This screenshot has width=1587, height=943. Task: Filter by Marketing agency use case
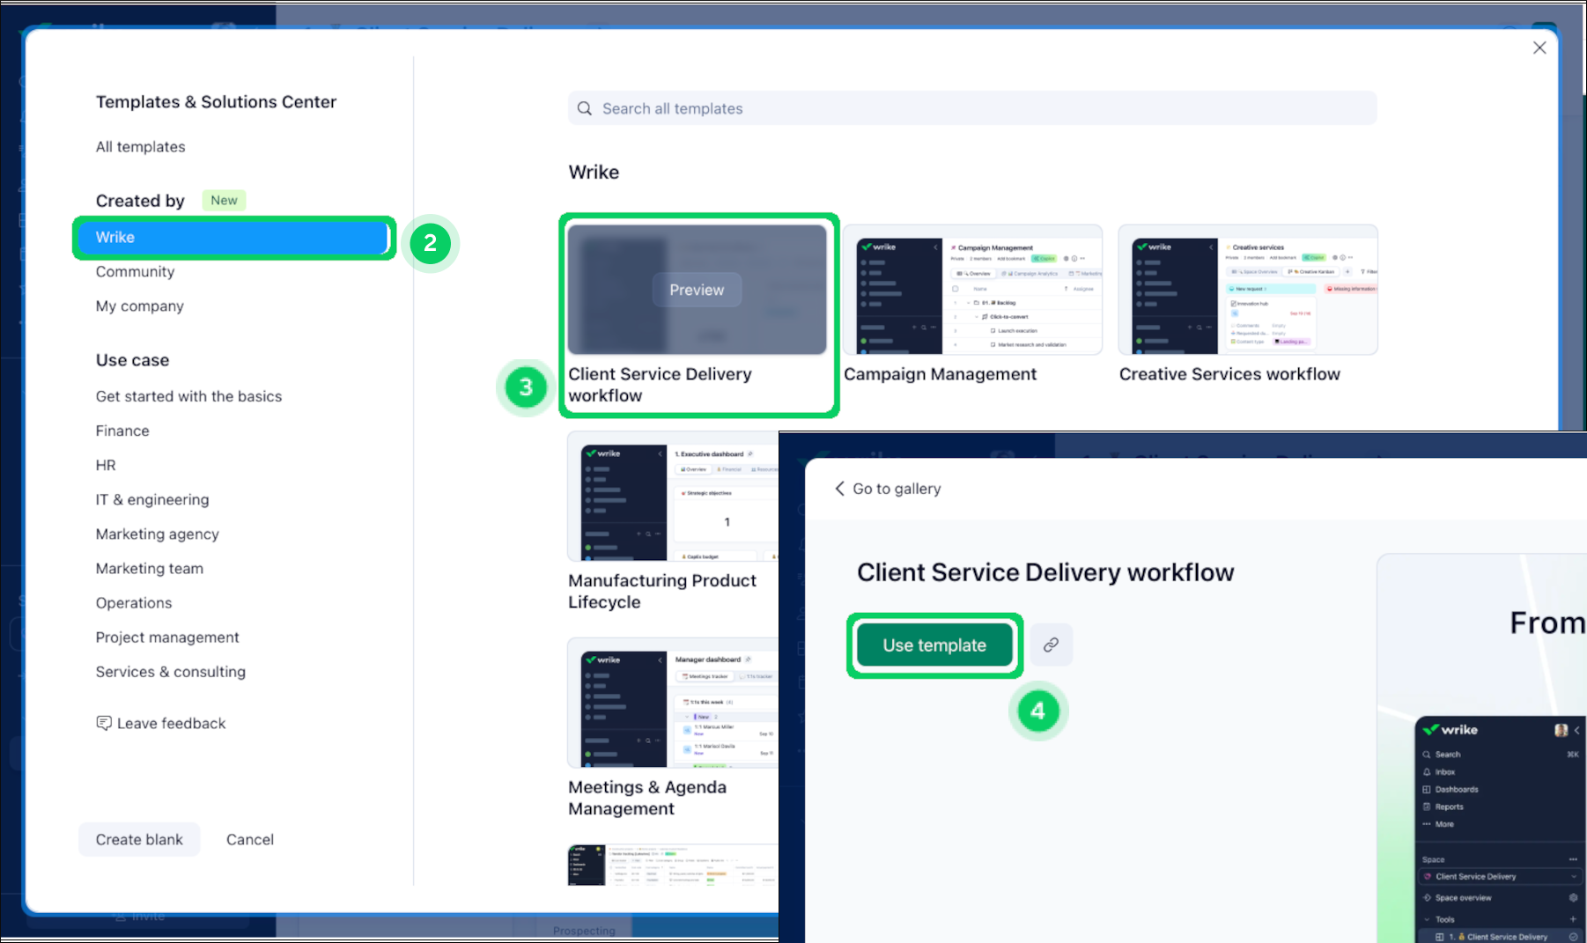[x=157, y=534]
